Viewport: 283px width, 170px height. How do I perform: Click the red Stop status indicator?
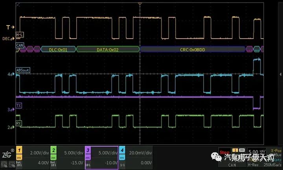tap(224, 152)
